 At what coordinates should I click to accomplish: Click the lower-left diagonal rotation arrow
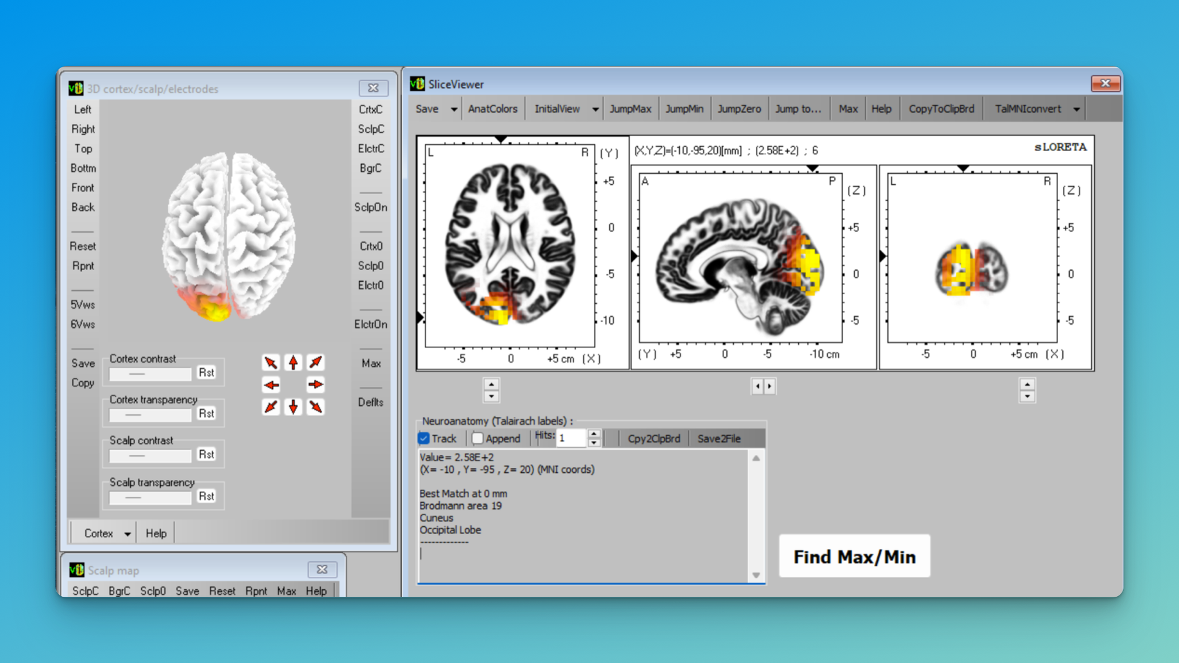tap(271, 407)
